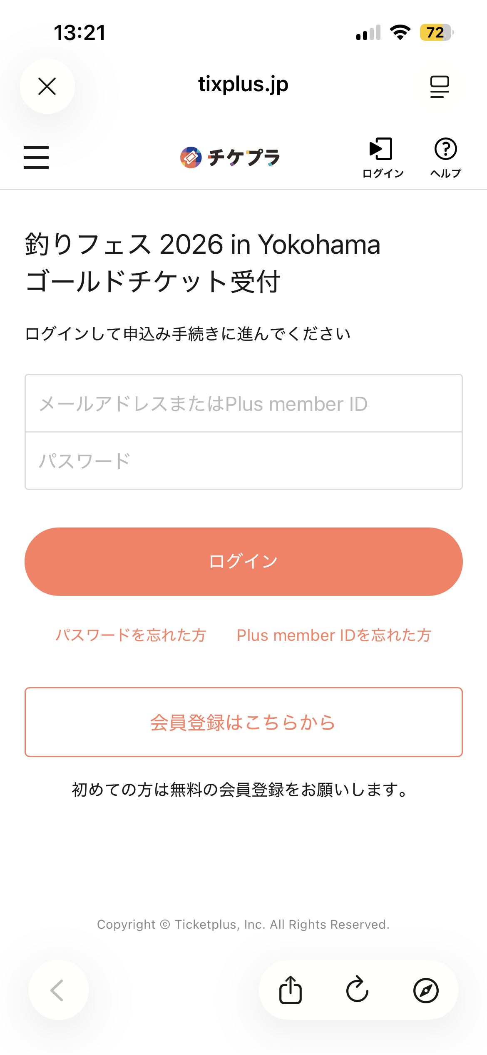Reload the page with the refresh icon
This screenshot has height=1055, width=487.
[x=358, y=990]
